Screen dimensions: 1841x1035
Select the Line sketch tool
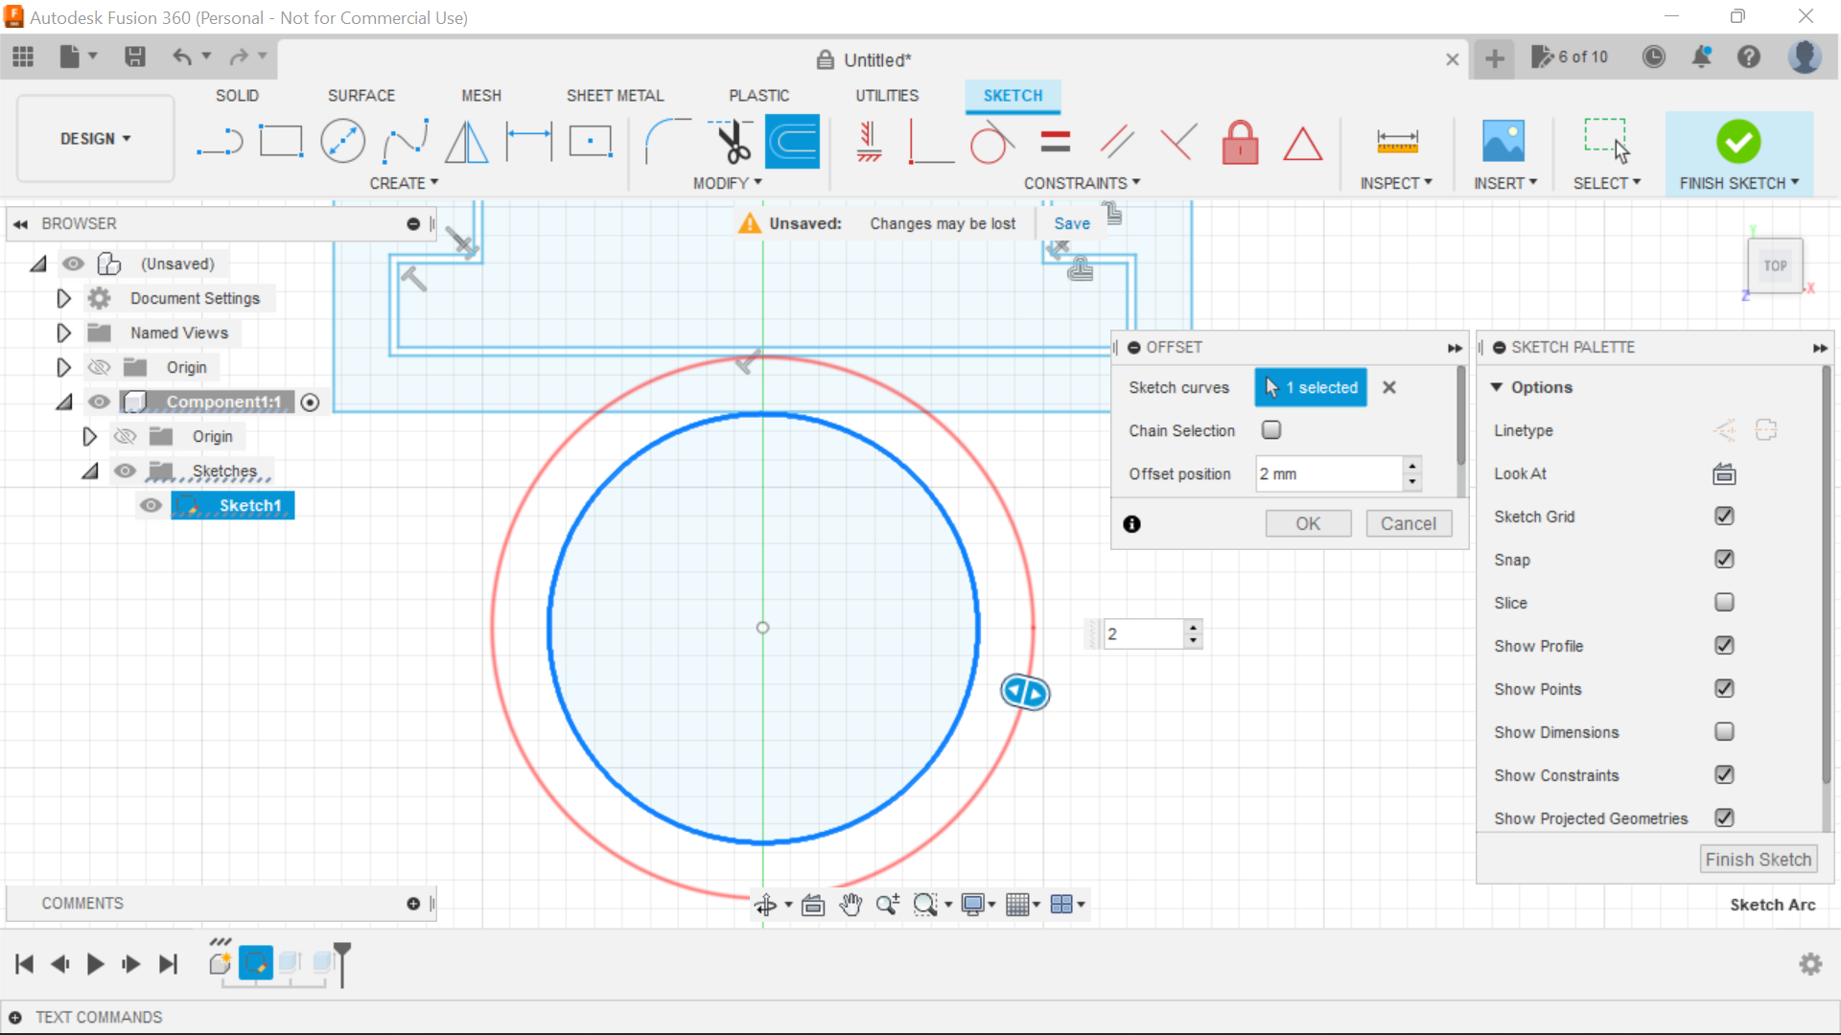[x=220, y=141]
